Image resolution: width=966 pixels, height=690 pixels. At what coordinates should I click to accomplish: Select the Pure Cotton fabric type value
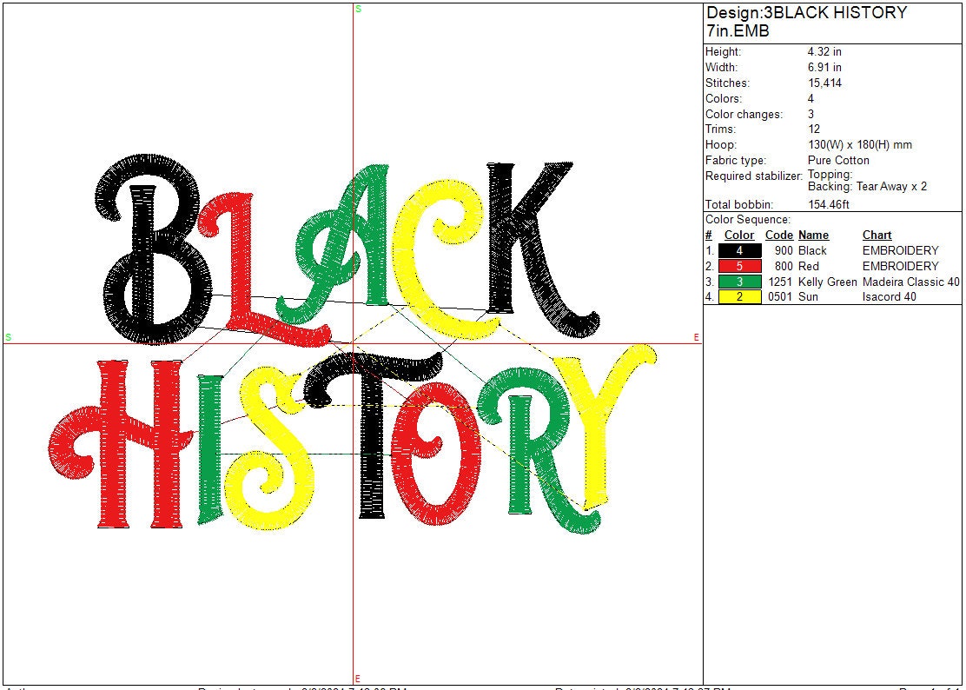[x=838, y=161]
